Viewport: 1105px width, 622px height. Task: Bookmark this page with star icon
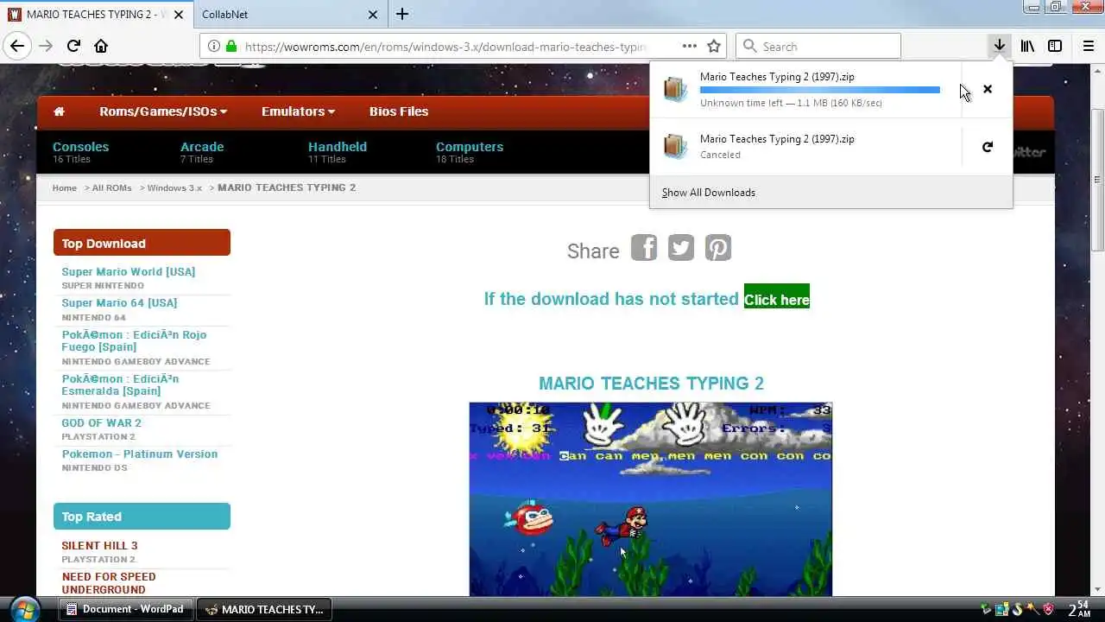click(x=714, y=47)
